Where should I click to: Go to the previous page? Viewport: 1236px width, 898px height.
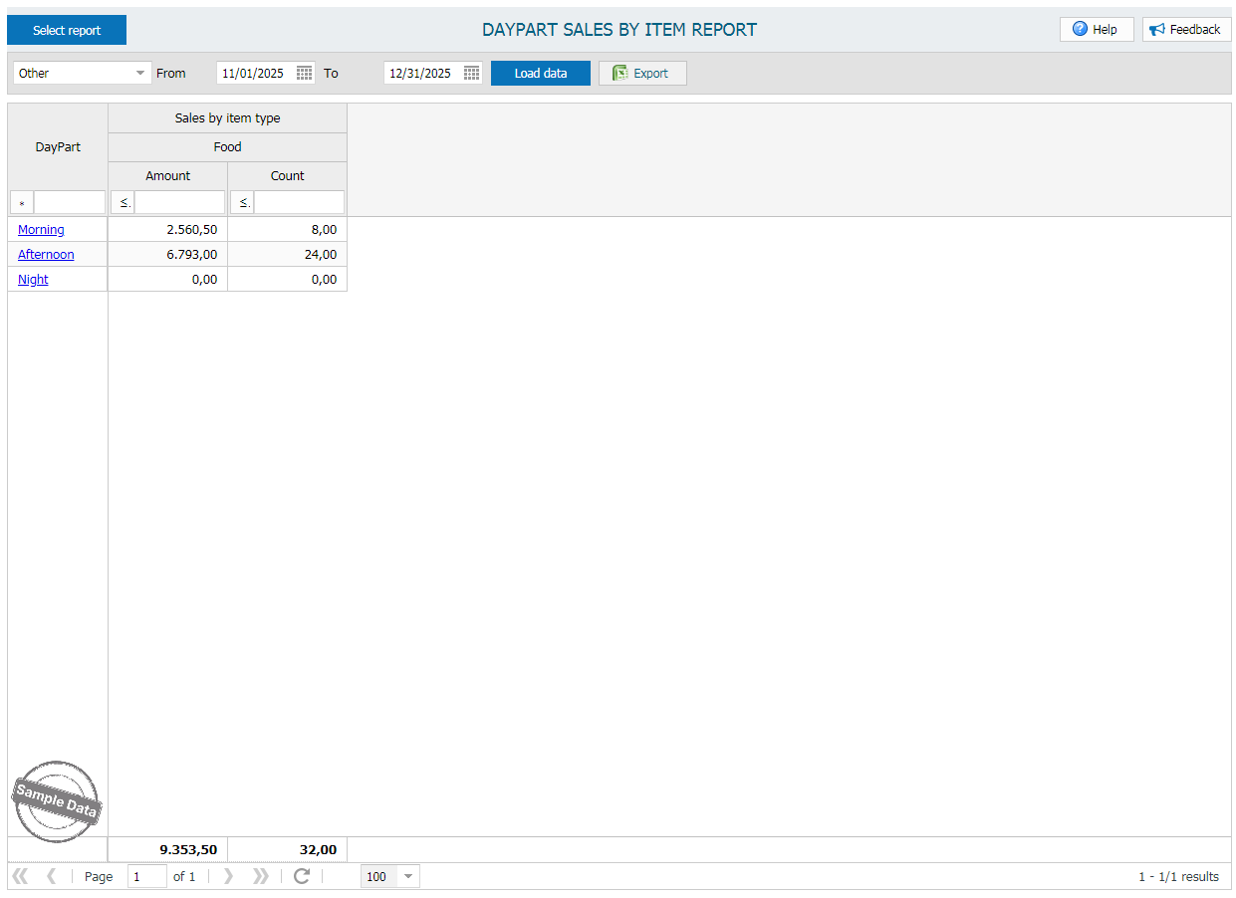(x=52, y=876)
